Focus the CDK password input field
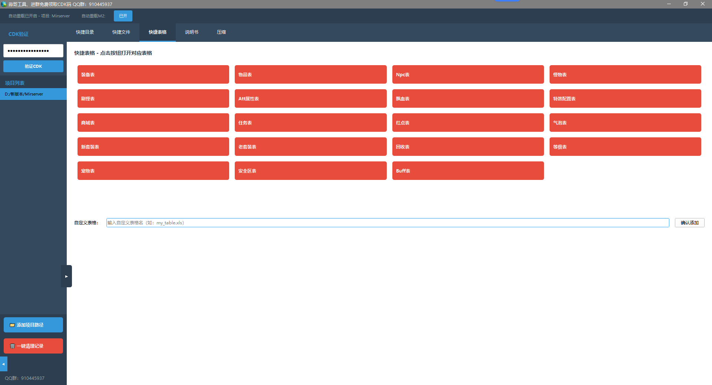 pos(33,51)
